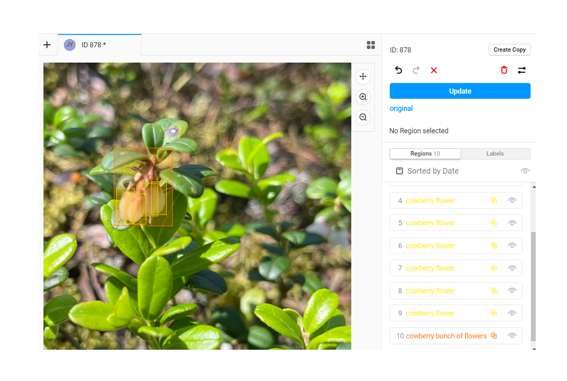This screenshot has width=567, height=381.
Task: Click the red X reset icon
Action: tap(434, 70)
